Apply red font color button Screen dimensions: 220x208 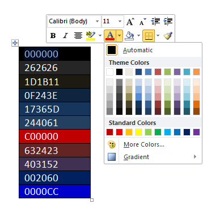point(111,35)
